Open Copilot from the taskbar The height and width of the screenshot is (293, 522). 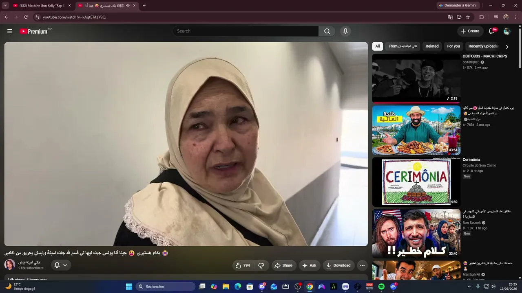(x=214, y=286)
